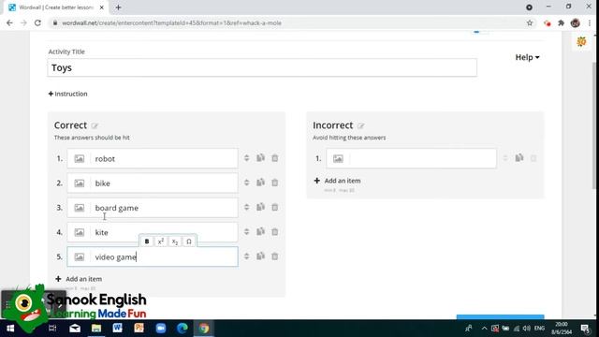Delete the kite item
Image resolution: width=599 pixels, height=337 pixels.
pyautogui.click(x=274, y=231)
